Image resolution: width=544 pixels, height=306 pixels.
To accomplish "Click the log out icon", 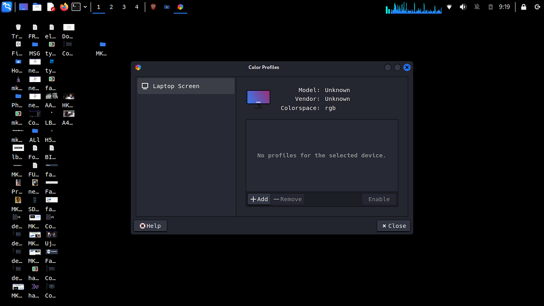I will [x=537, y=7].
